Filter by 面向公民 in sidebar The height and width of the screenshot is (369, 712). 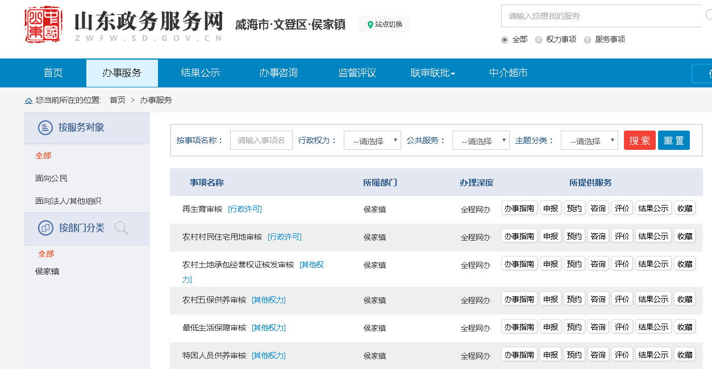(x=52, y=178)
